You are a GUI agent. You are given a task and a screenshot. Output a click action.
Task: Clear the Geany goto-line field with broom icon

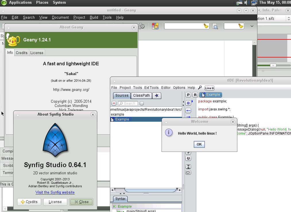pos(241,26)
